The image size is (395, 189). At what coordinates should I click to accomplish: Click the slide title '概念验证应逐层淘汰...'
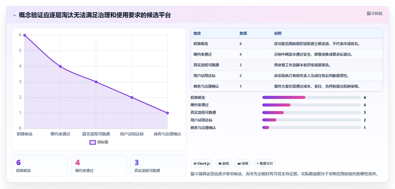click(x=95, y=15)
